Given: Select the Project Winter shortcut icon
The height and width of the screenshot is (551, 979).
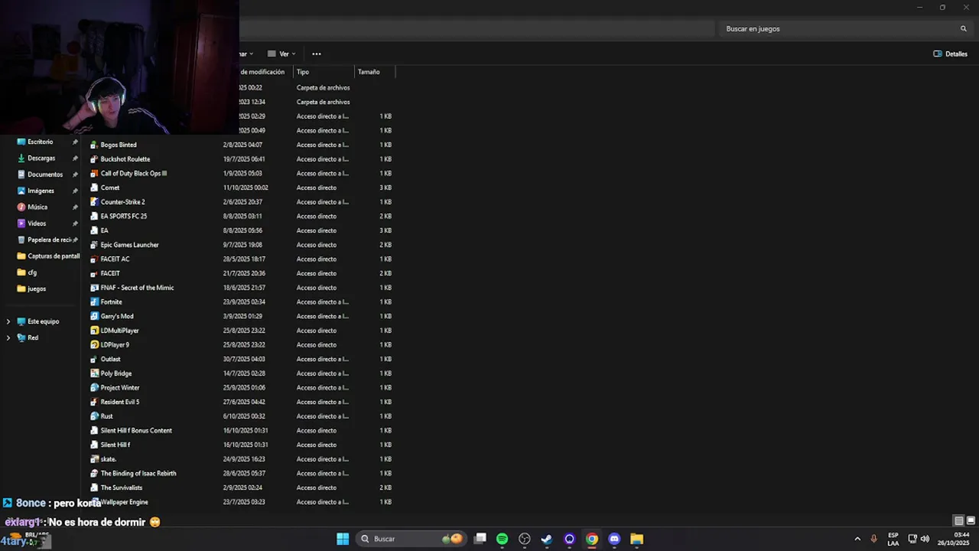Looking at the screenshot, I should [x=94, y=388].
